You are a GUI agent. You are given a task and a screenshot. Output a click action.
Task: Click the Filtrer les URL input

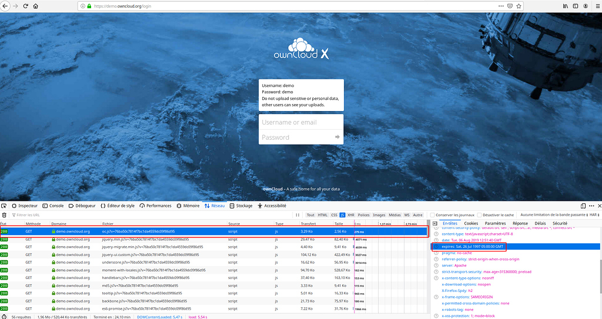click(152, 215)
